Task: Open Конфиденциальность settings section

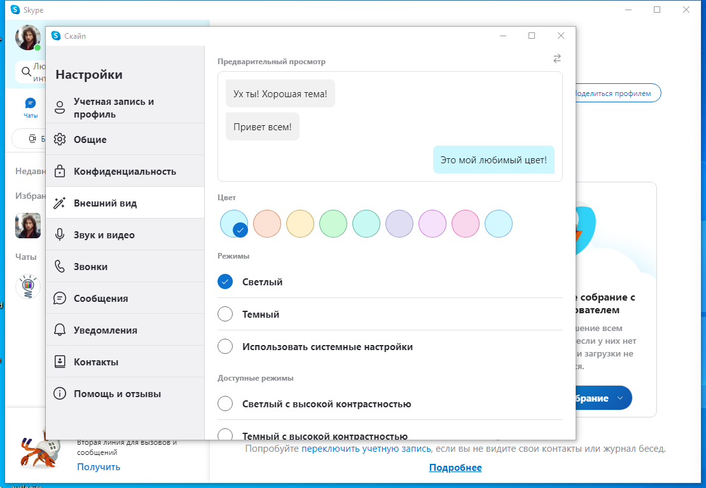Action: pos(125,172)
